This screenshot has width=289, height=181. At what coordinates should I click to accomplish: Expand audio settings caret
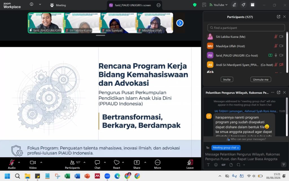[x=19, y=162]
